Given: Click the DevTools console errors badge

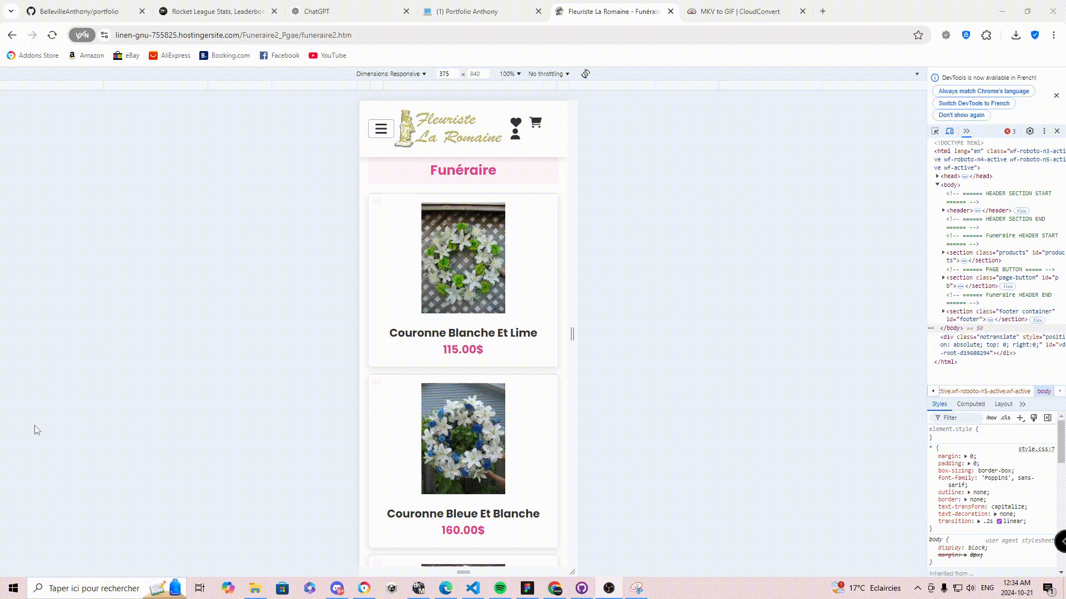Looking at the screenshot, I should click(x=1009, y=130).
